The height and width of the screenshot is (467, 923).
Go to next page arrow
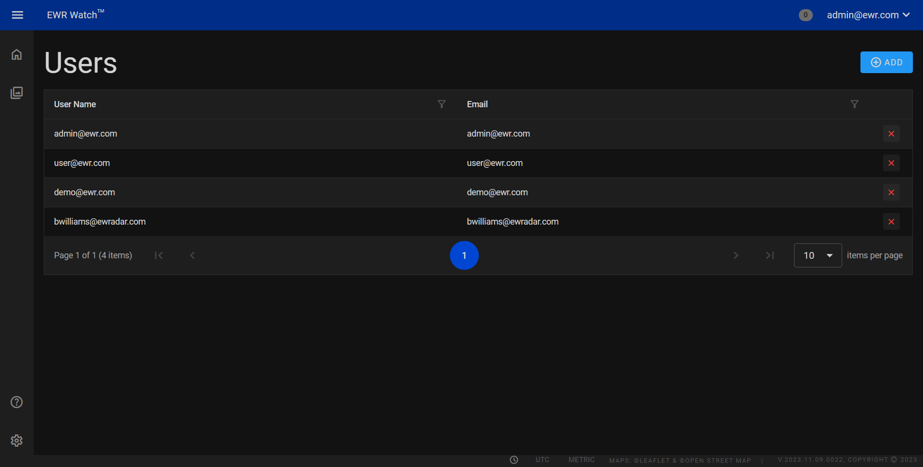(x=736, y=255)
